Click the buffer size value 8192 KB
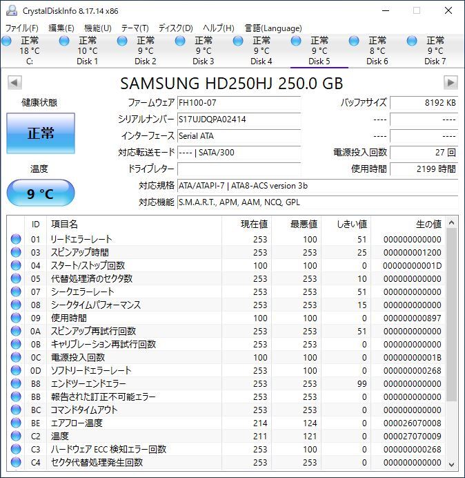This screenshot has height=478, width=465. click(x=424, y=103)
